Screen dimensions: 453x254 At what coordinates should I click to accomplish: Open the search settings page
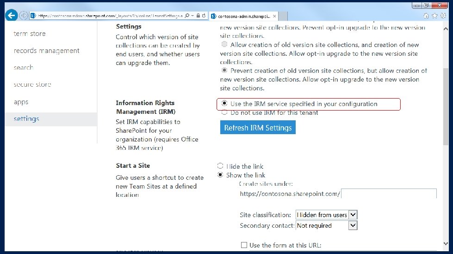tap(24, 67)
